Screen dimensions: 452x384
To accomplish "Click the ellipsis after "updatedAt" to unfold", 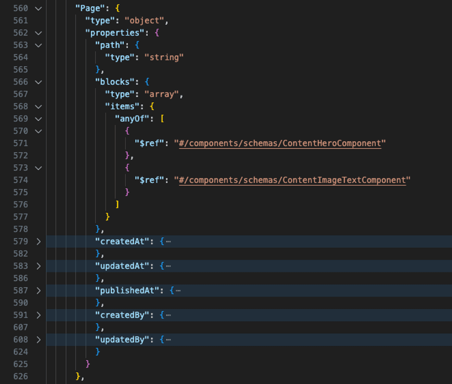I will click(168, 266).
